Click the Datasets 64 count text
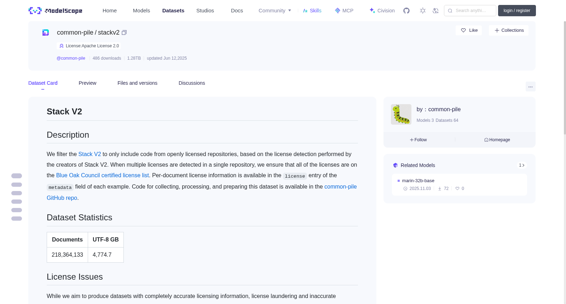Screen dimensions: 566x304 pyautogui.click(x=447, y=120)
